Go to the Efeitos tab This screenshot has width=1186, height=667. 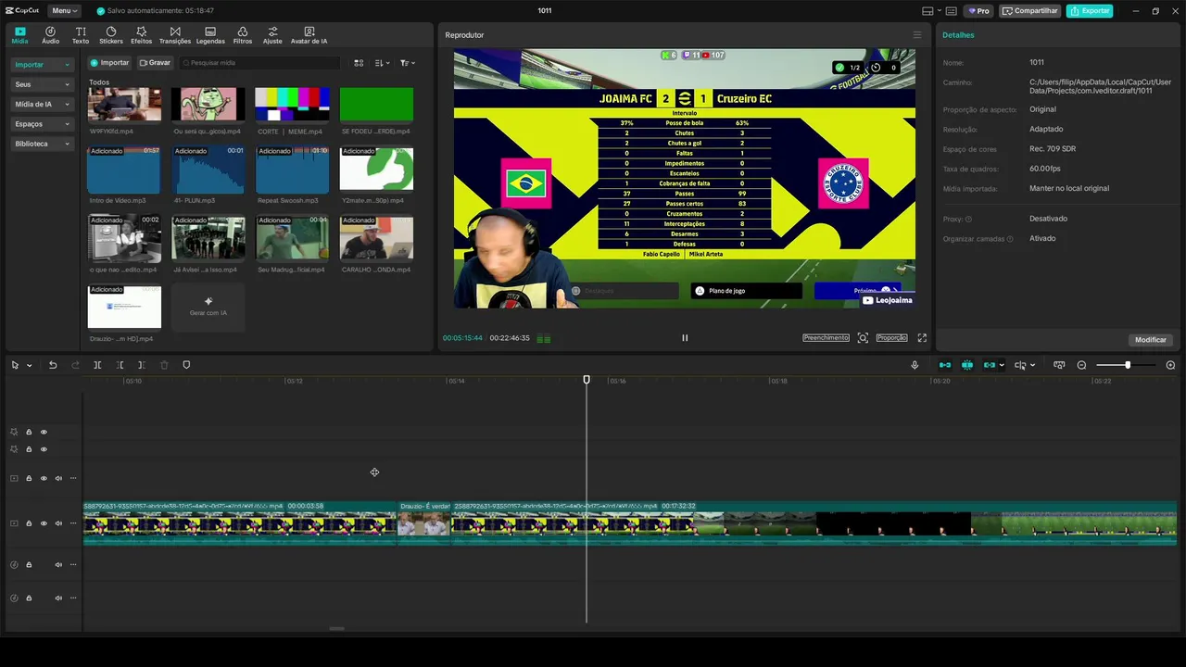pyautogui.click(x=142, y=35)
